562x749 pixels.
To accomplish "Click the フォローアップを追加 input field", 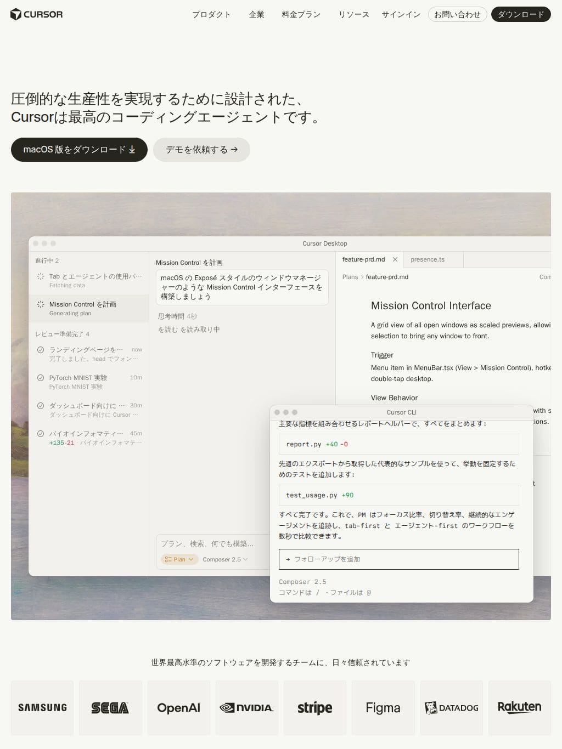I will (398, 559).
